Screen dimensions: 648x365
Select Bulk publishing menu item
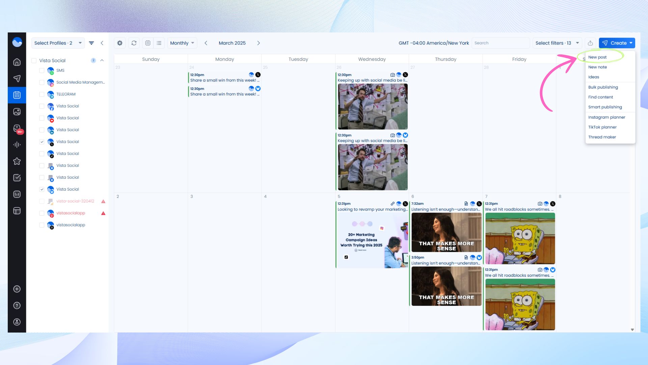click(x=603, y=87)
